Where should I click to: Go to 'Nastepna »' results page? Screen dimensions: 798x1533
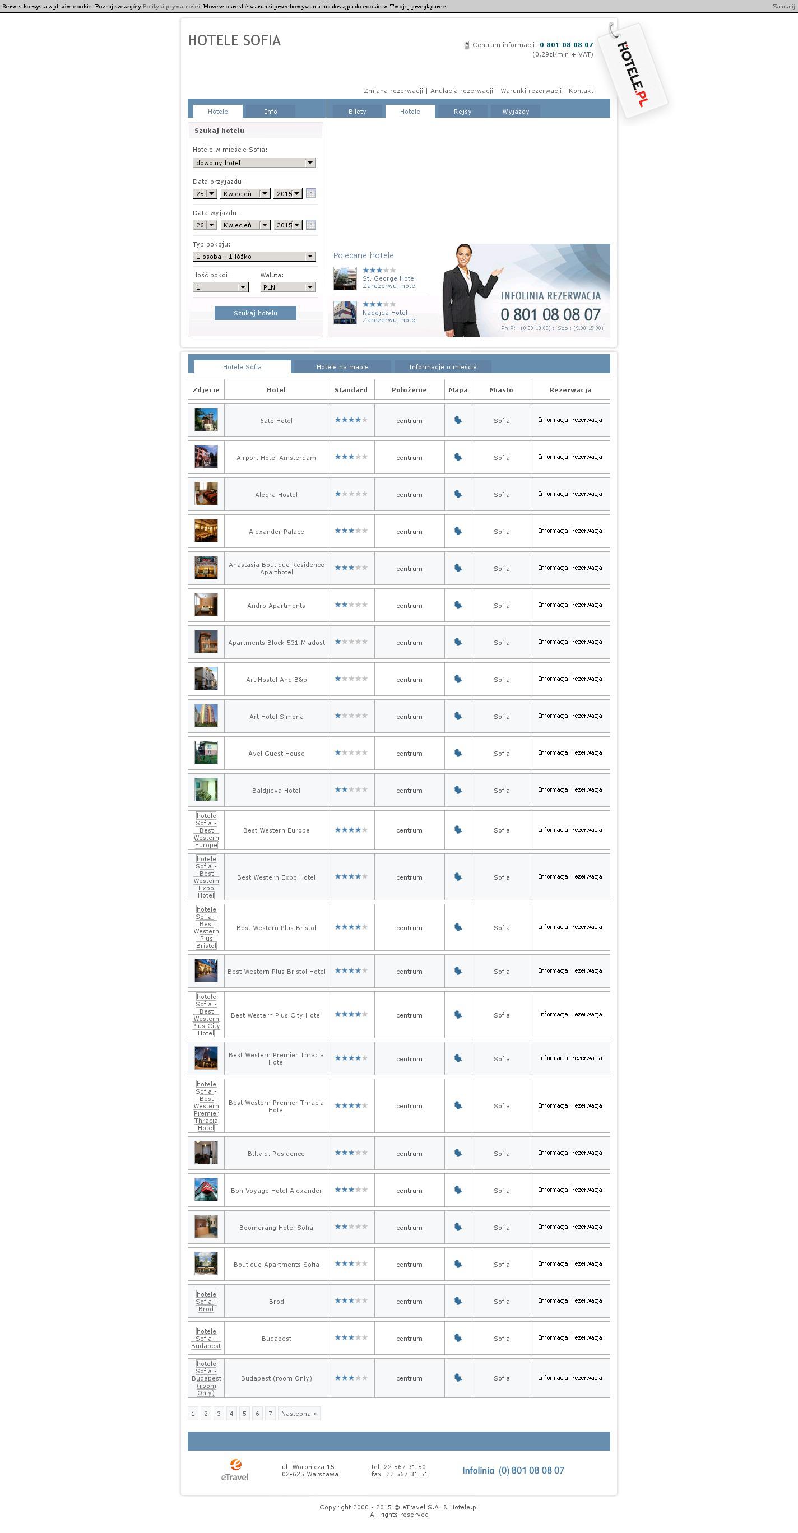[299, 1414]
